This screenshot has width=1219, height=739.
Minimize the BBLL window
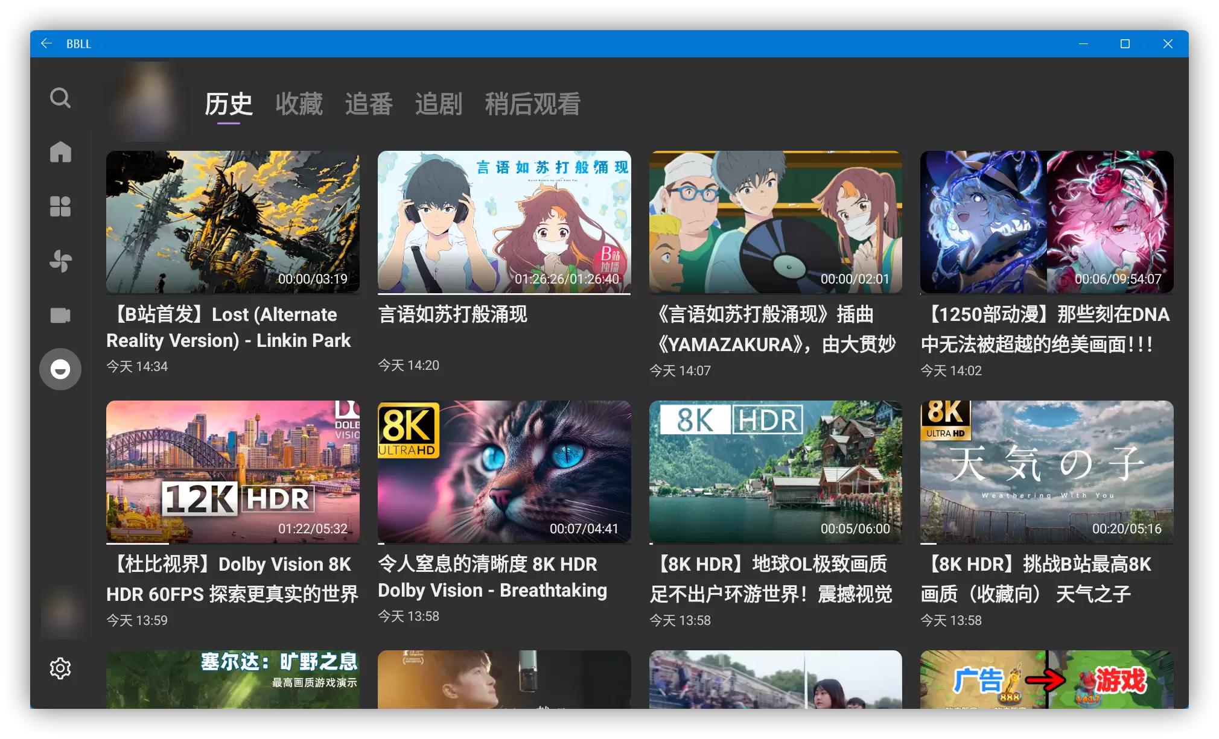pyautogui.click(x=1083, y=43)
